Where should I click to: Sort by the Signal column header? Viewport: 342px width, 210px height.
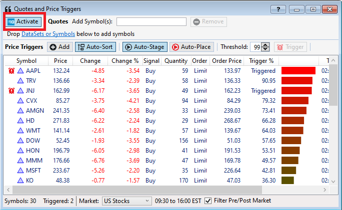[x=151, y=61]
